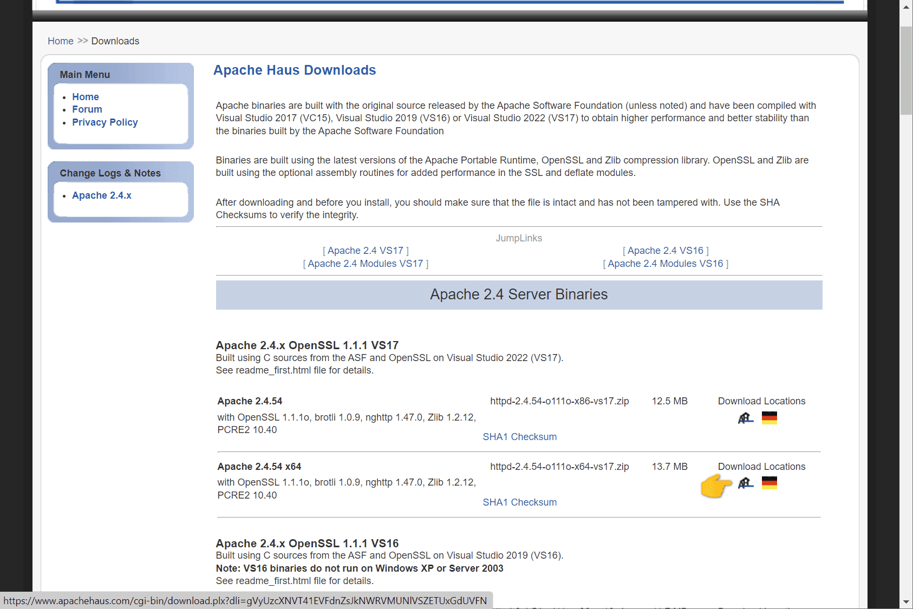913x609 pixels.
Task: Open SHA1 Checksum for Apache 2.4.54 x86
Action: pyautogui.click(x=520, y=437)
